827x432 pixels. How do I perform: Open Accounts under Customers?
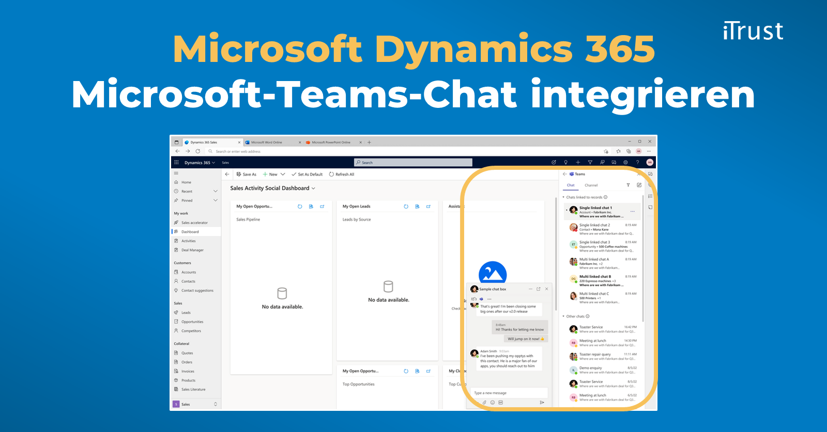point(196,273)
